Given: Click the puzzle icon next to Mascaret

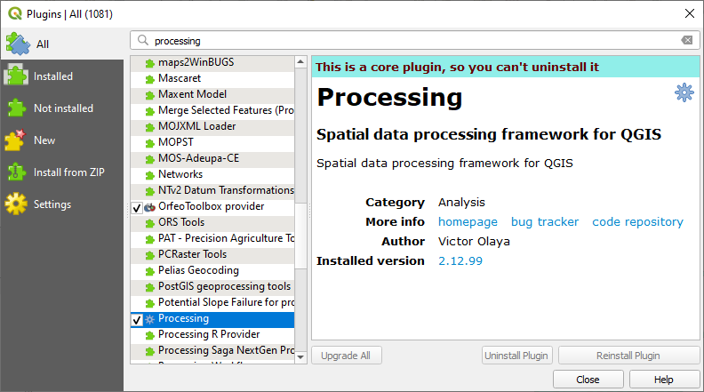Looking at the screenshot, I should tap(149, 78).
